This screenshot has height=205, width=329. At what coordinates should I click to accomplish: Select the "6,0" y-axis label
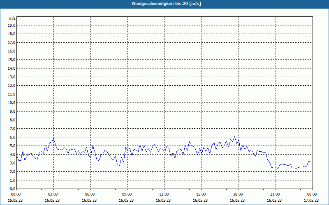[x=12, y=137]
